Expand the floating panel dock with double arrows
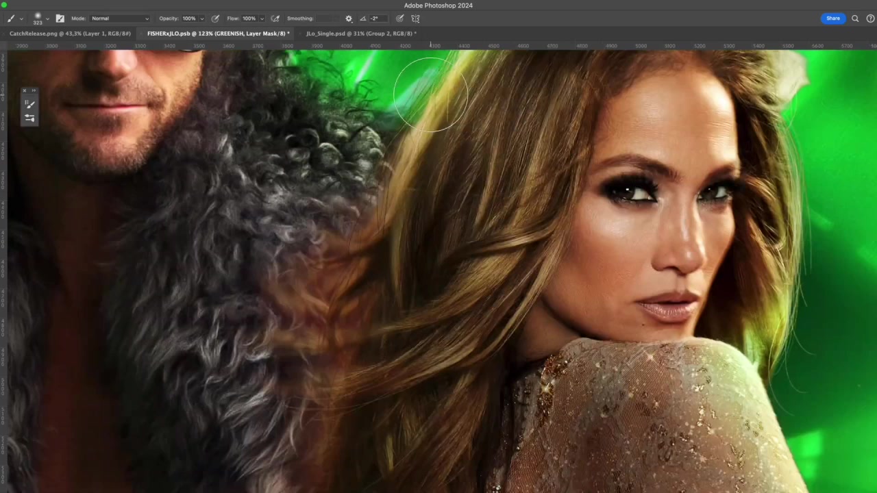Screen dimensions: 877x493 coord(33,90)
